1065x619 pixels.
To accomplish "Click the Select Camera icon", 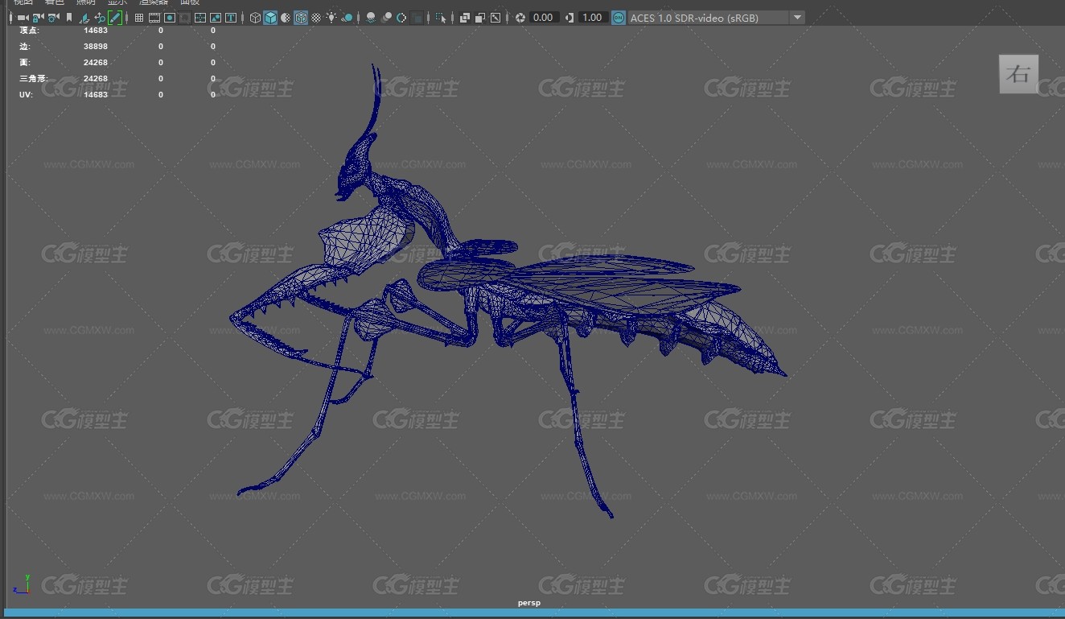I will [x=23, y=17].
